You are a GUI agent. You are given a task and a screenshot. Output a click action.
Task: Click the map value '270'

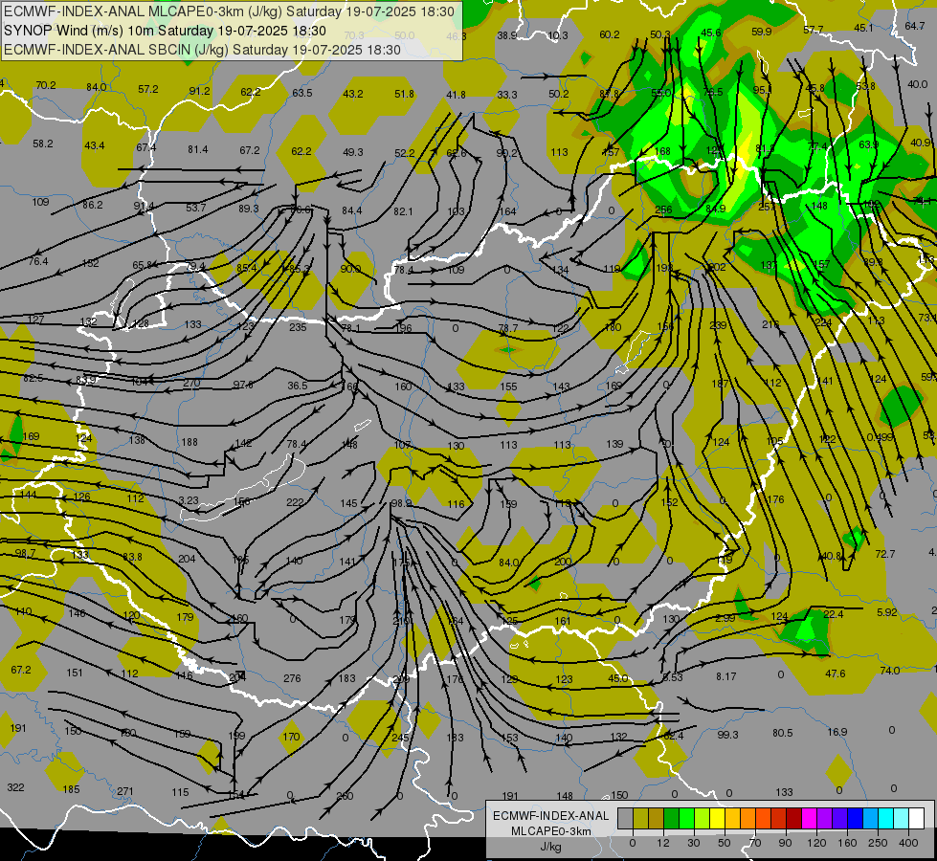tap(191, 383)
